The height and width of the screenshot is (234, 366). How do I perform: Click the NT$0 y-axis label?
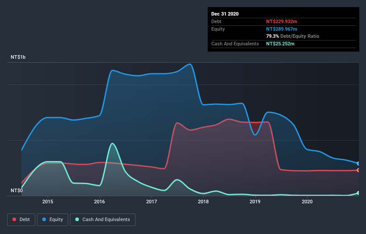[x=17, y=190]
